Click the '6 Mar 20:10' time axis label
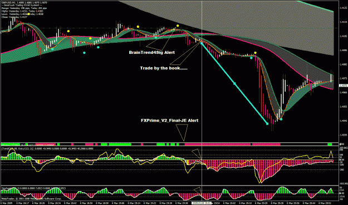 click(x=245, y=203)
